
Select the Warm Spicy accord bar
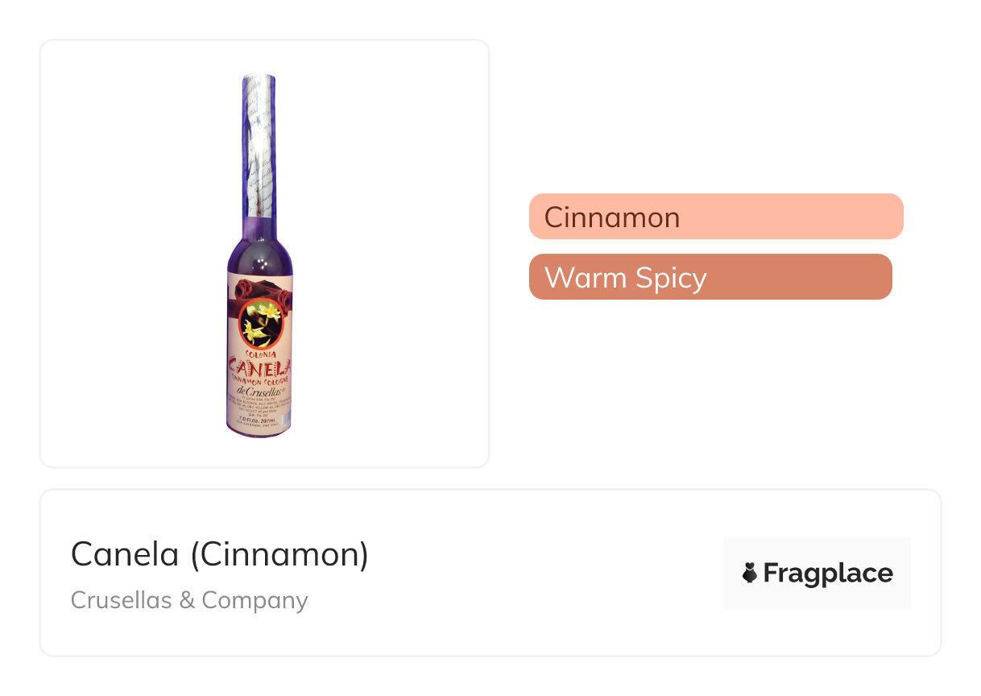pyautogui.click(x=710, y=277)
